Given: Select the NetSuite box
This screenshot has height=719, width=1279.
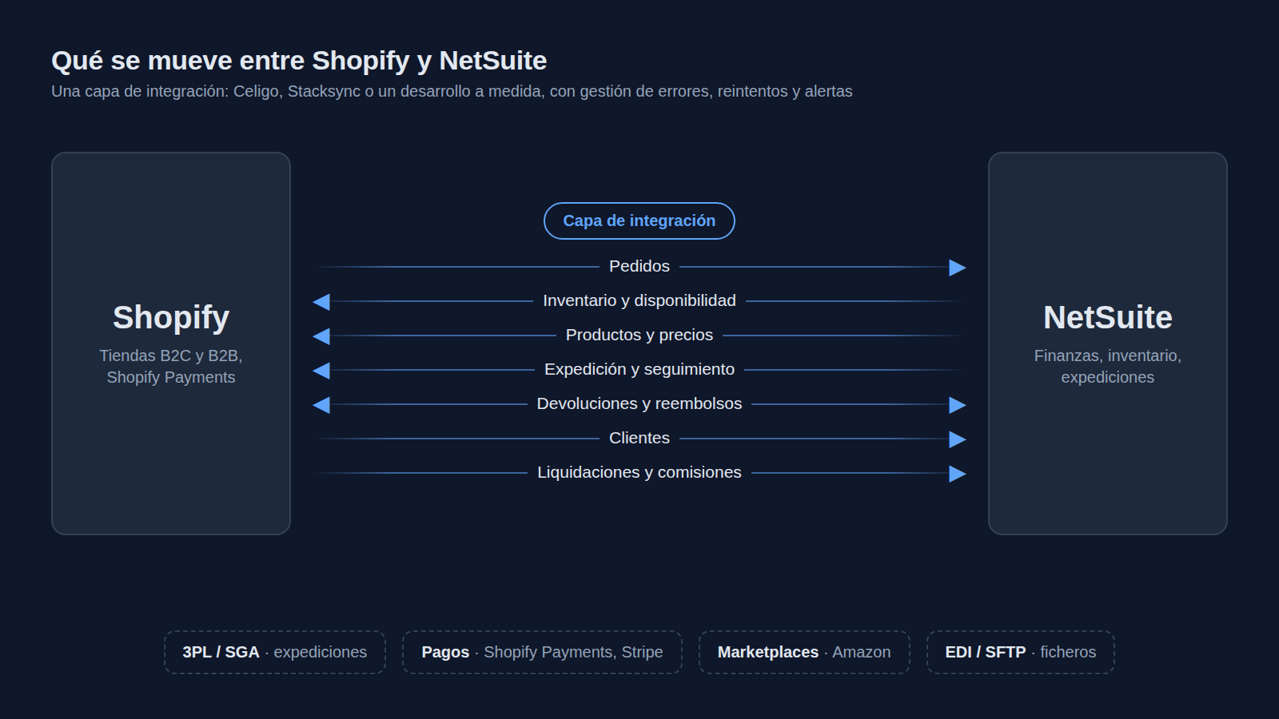Looking at the screenshot, I should 1108,344.
